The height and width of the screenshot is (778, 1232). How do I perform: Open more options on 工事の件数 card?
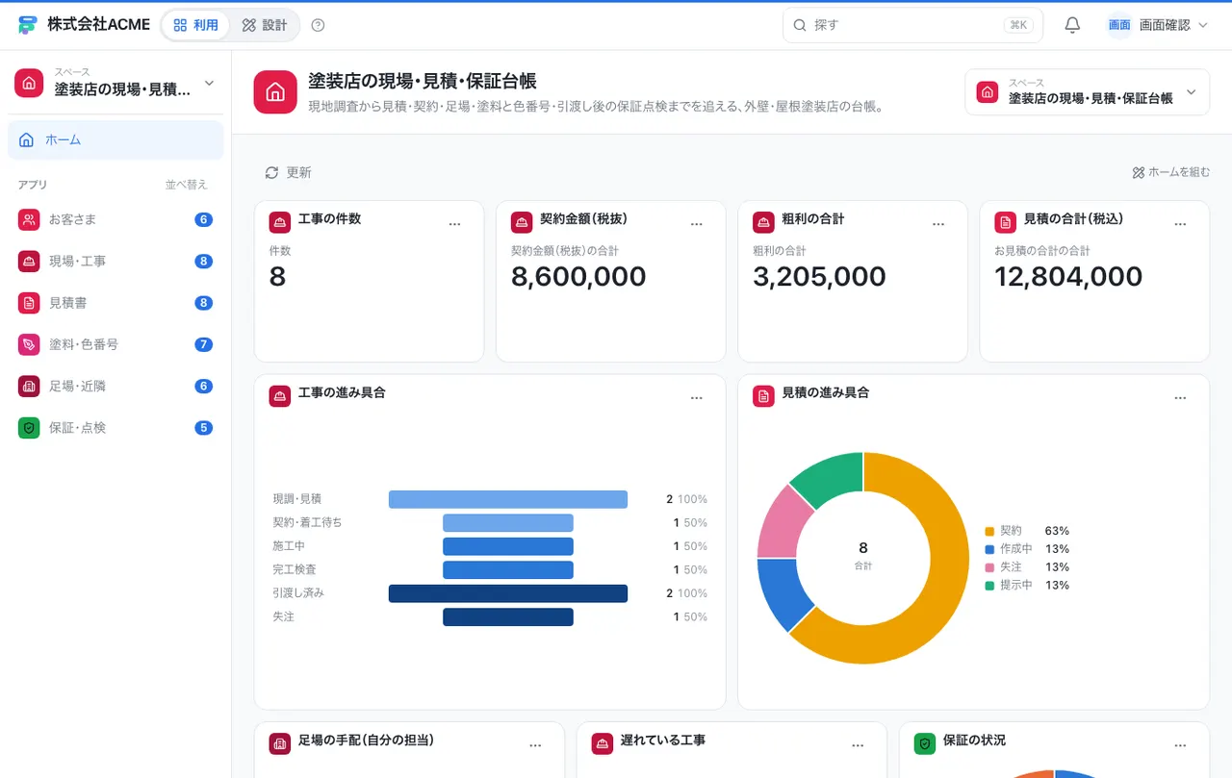tap(455, 224)
